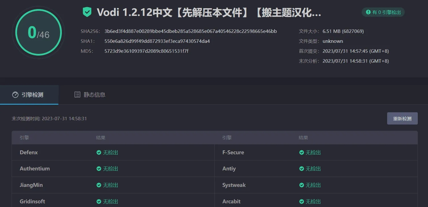Click the green check icon in the JiangMin row
Image resolution: width=428 pixels, height=207 pixels.
pyautogui.click(x=99, y=185)
